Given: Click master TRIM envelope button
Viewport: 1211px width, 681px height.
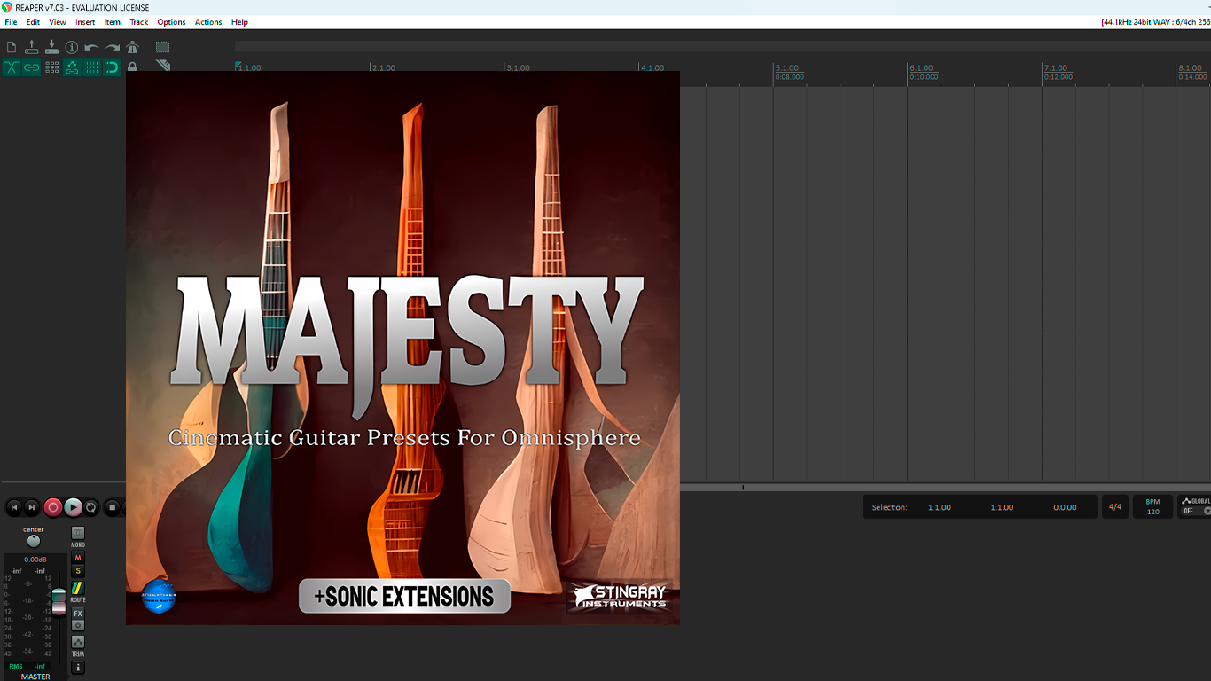Looking at the screenshot, I should pos(78,642).
